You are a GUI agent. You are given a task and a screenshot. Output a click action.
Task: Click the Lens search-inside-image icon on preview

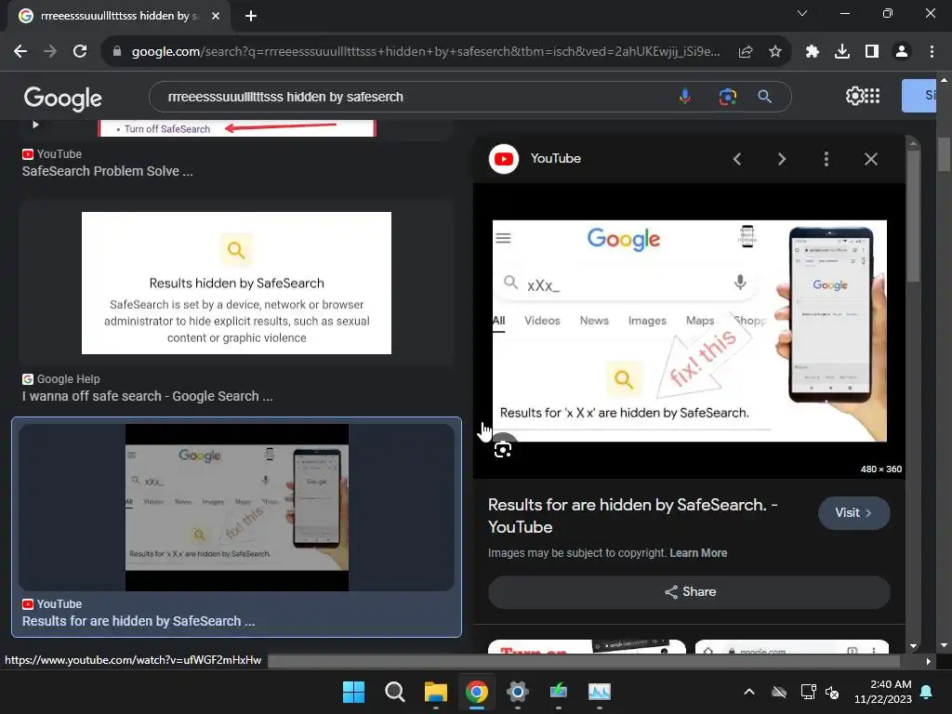click(x=503, y=449)
